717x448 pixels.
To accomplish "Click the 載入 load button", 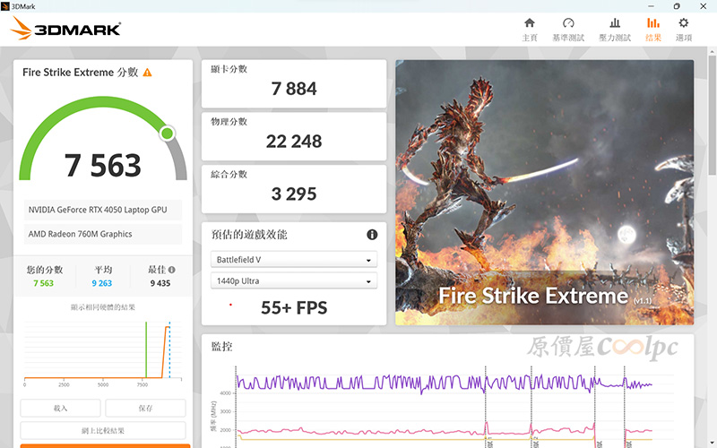I will click(60, 408).
